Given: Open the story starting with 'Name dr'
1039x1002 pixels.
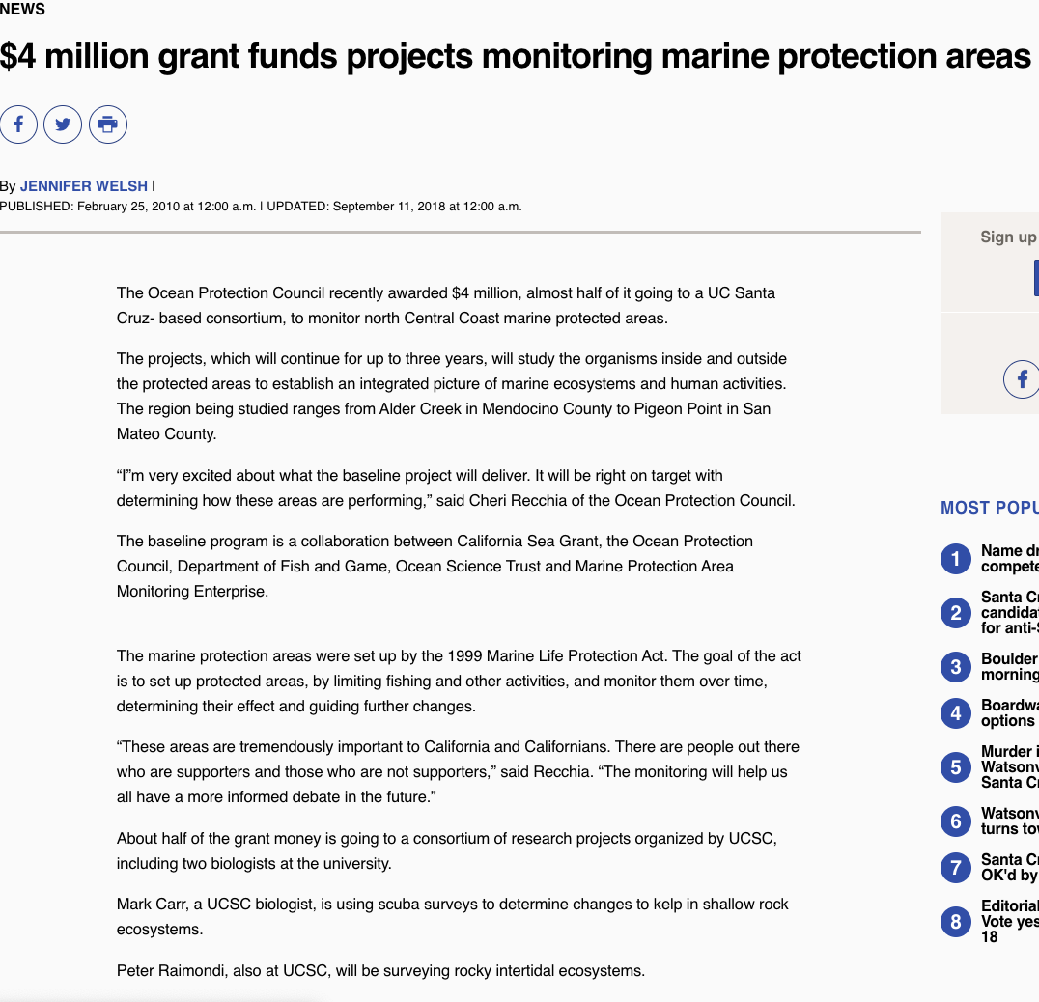Looking at the screenshot, I should (1010, 558).
